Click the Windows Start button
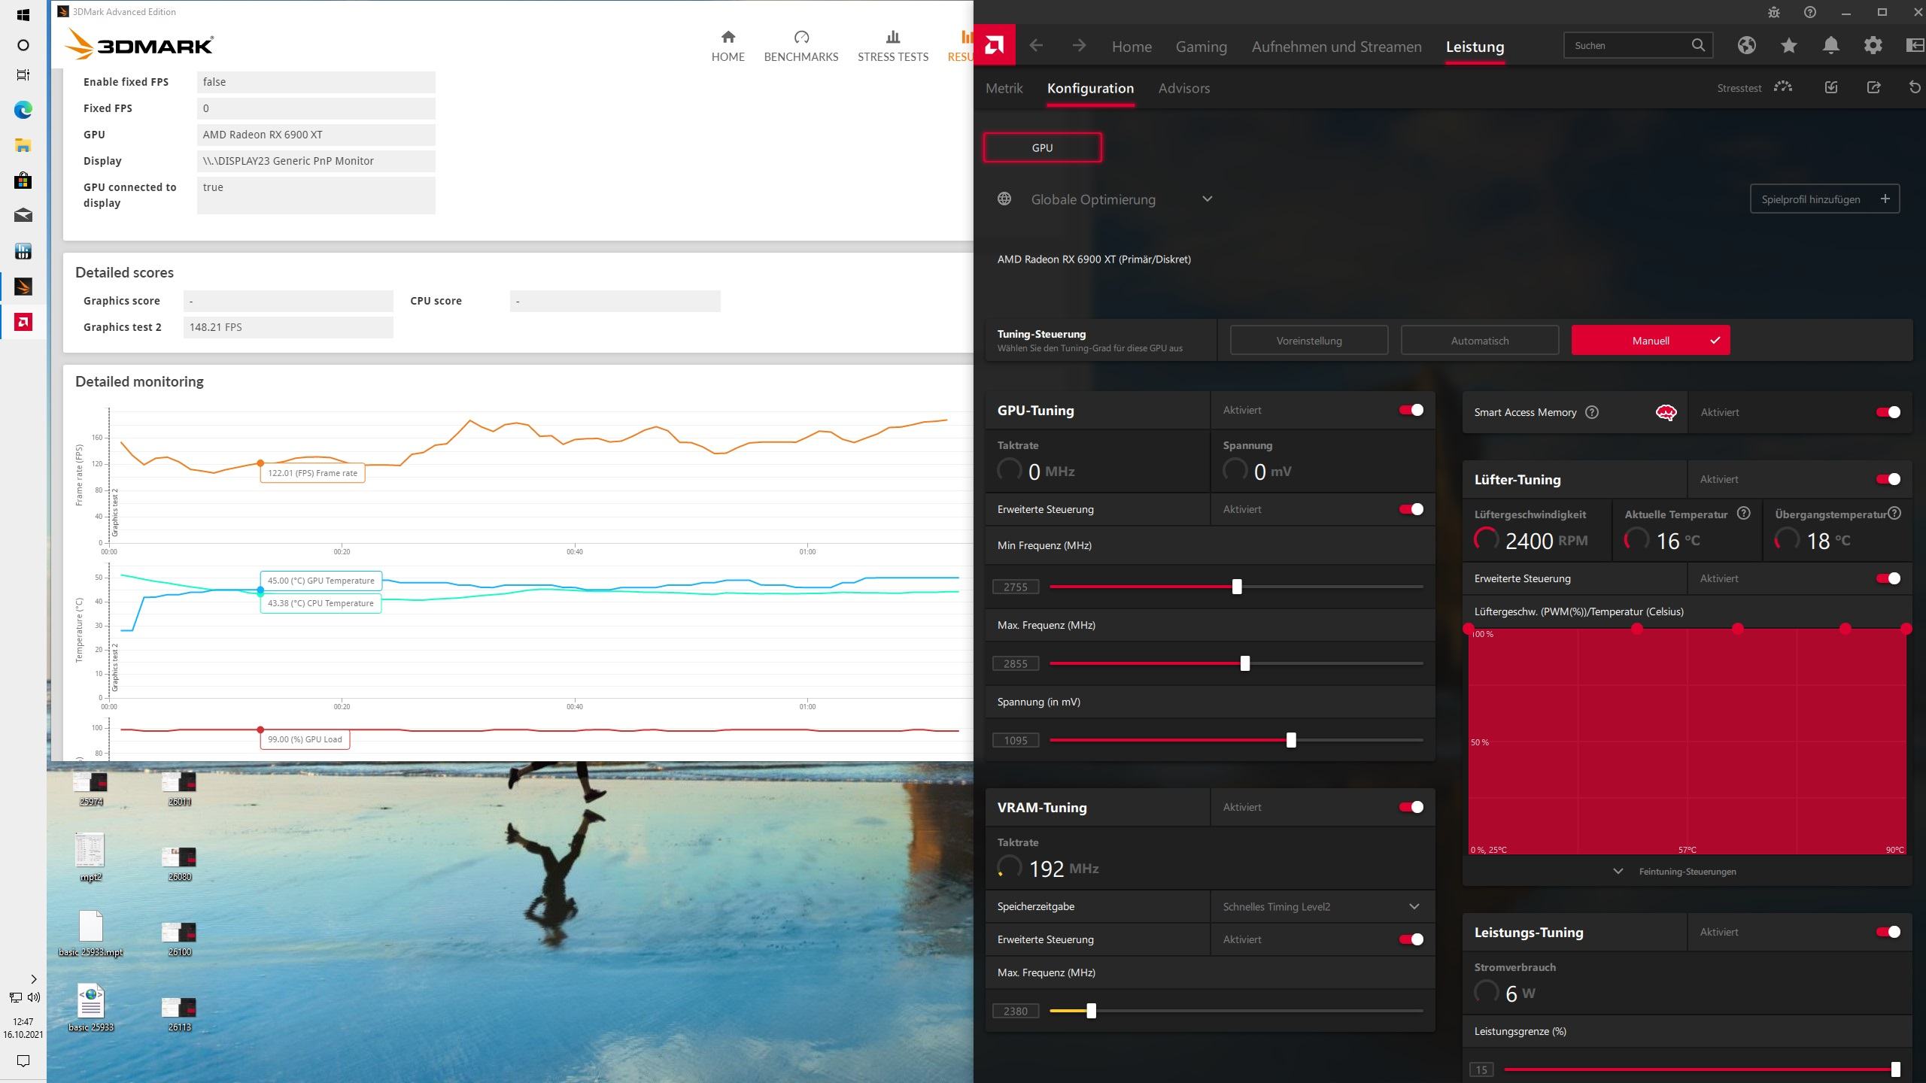The height and width of the screenshot is (1083, 1926). pyautogui.click(x=23, y=14)
